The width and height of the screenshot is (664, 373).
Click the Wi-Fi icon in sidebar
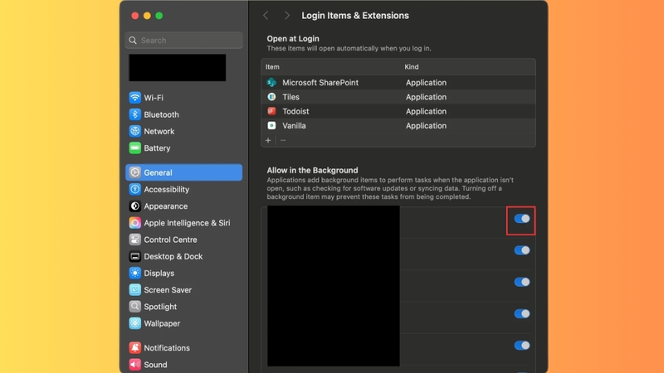tap(134, 98)
